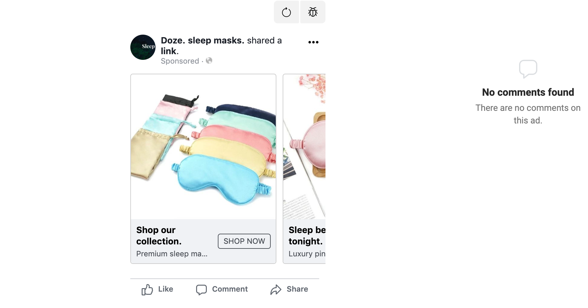Click the Shop our collection headline
The width and height of the screenshot is (588, 308).
click(159, 236)
